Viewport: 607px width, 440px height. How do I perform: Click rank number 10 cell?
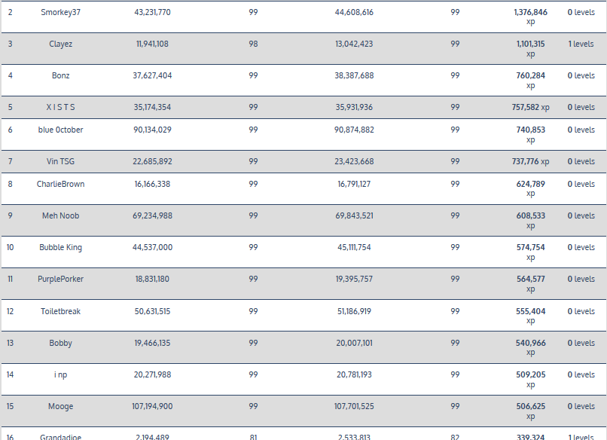[x=10, y=247]
